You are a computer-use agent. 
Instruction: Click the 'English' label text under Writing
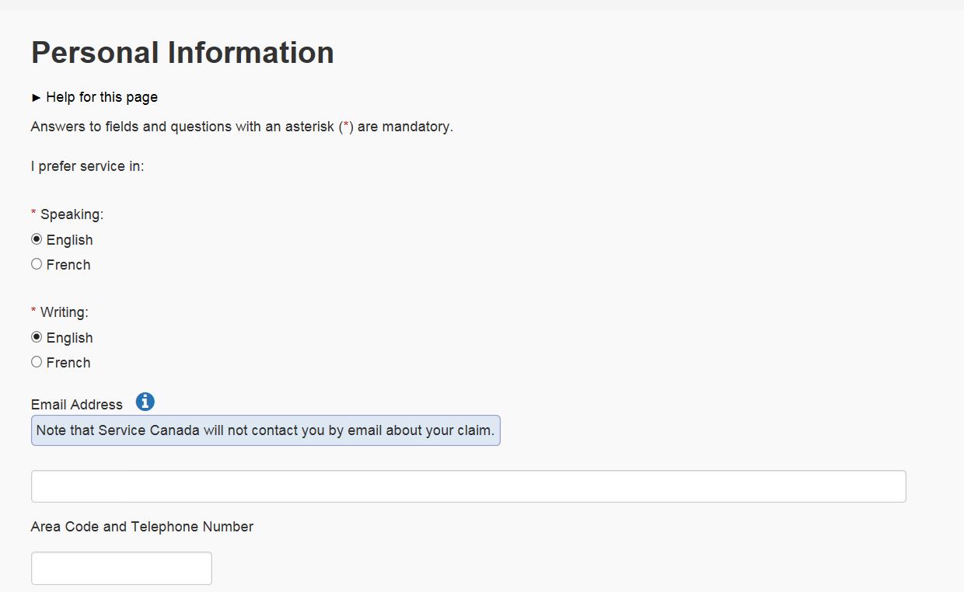click(x=69, y=338)
